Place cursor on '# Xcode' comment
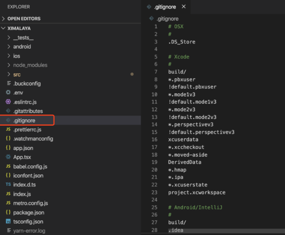The image size is (285, 235). [x=179, y=57]
